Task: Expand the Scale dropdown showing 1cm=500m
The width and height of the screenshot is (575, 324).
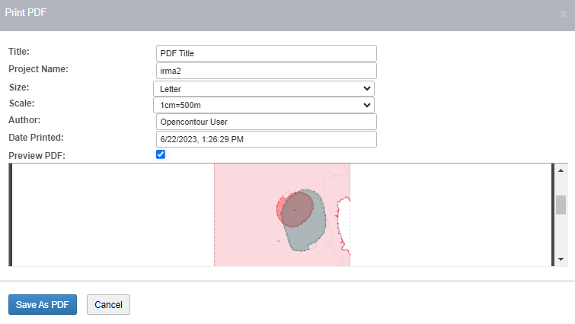Action: [x=264, y=104]
